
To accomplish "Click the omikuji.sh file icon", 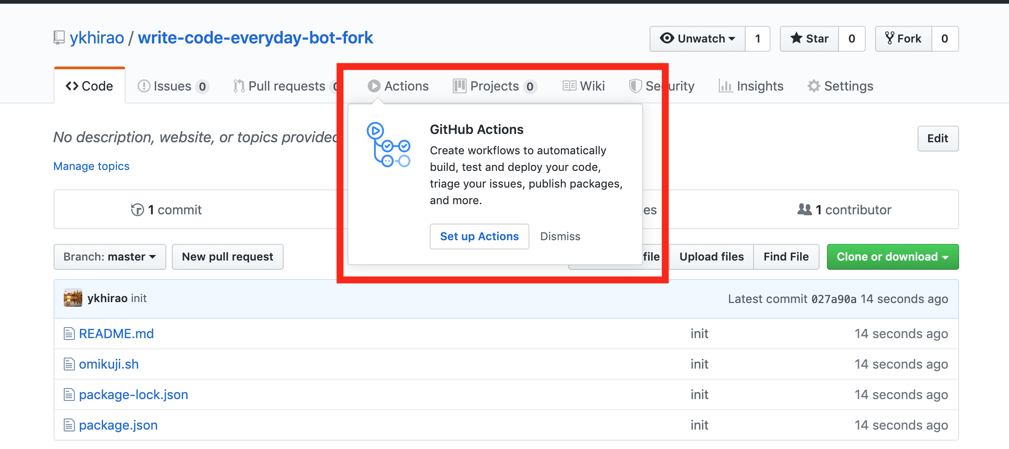I will pos(69,364).
